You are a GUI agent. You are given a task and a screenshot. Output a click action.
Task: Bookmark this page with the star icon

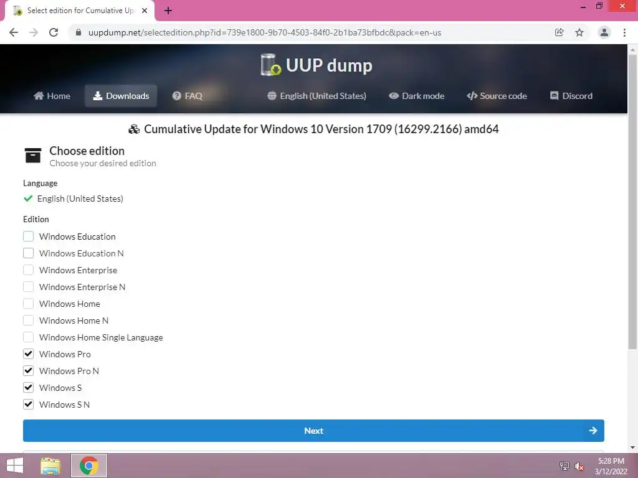point(579,32)
